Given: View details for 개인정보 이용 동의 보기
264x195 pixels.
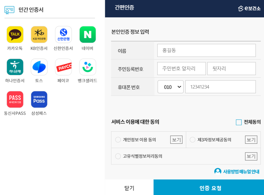Looking at the screenshot, I should tap(176, 140).
